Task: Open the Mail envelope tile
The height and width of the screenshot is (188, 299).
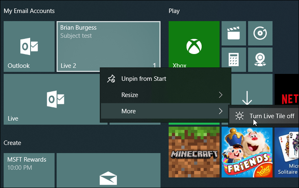Action: (108, 170)
